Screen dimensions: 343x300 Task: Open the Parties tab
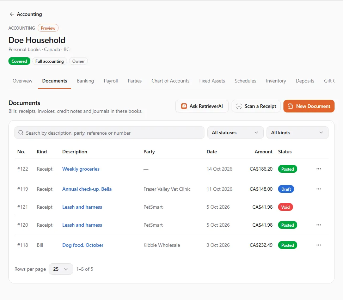pyautogui.click(x=135, y=81)
